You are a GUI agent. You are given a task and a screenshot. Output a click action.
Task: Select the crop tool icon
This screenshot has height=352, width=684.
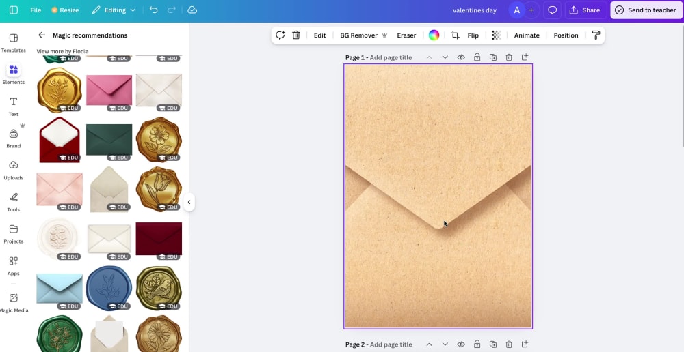coord(455,35)
